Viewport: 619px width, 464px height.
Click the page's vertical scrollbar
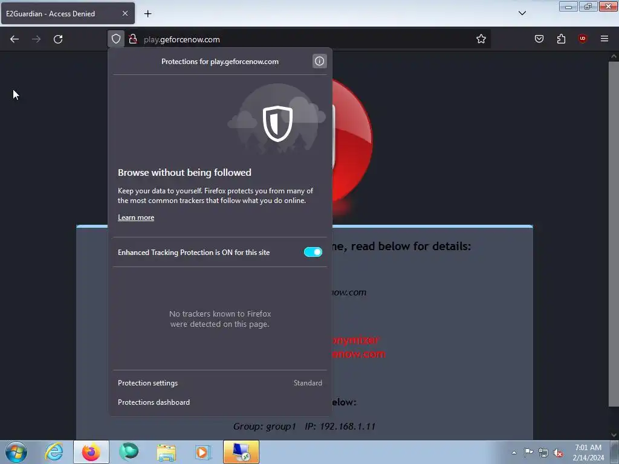(x=614, y=233)
